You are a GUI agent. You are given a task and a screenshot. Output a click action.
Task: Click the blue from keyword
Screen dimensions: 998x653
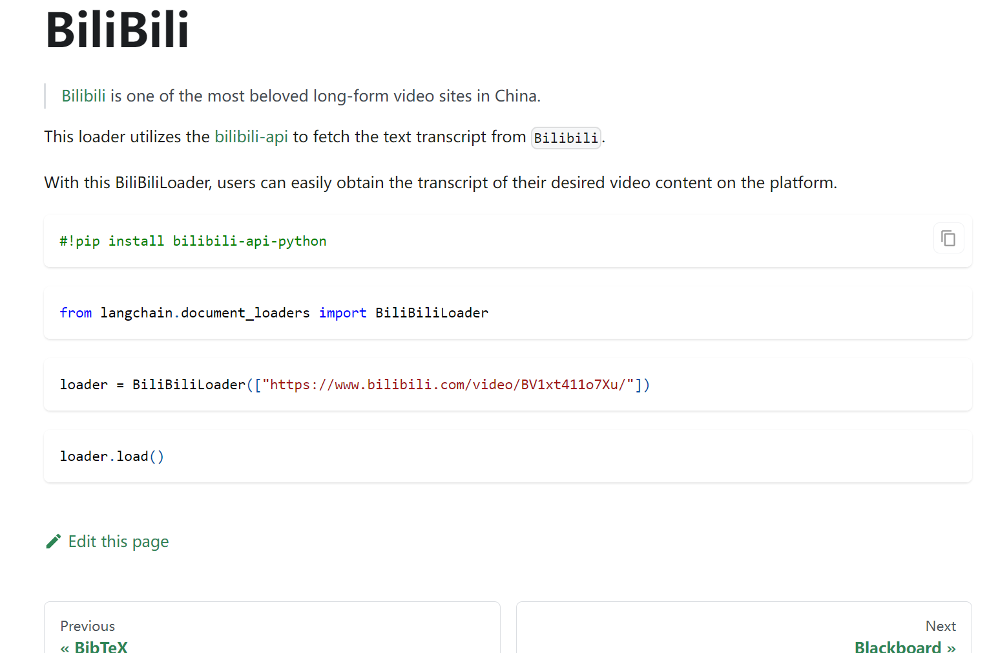76,313
